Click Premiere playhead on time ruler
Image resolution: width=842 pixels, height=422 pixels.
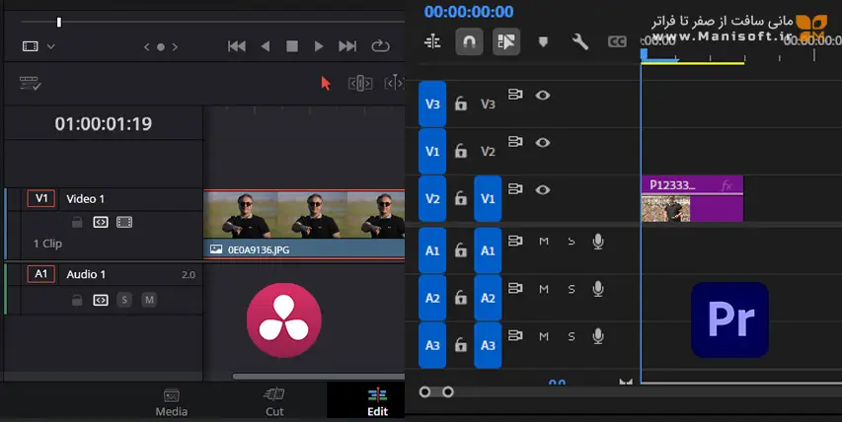[644, 53]
